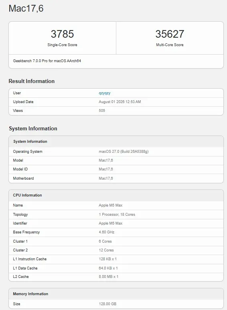Select Apple M5 Max in Identifier row
The height and width of the screenshot is (310, 227).
(x=111, y=223)
